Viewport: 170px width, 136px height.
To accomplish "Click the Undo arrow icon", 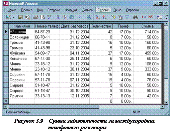I will (80, 17).
